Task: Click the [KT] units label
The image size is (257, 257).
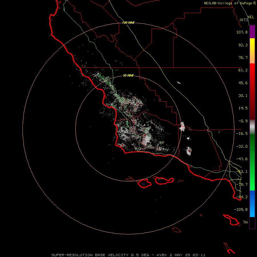Action: click(x=244, y=20)
